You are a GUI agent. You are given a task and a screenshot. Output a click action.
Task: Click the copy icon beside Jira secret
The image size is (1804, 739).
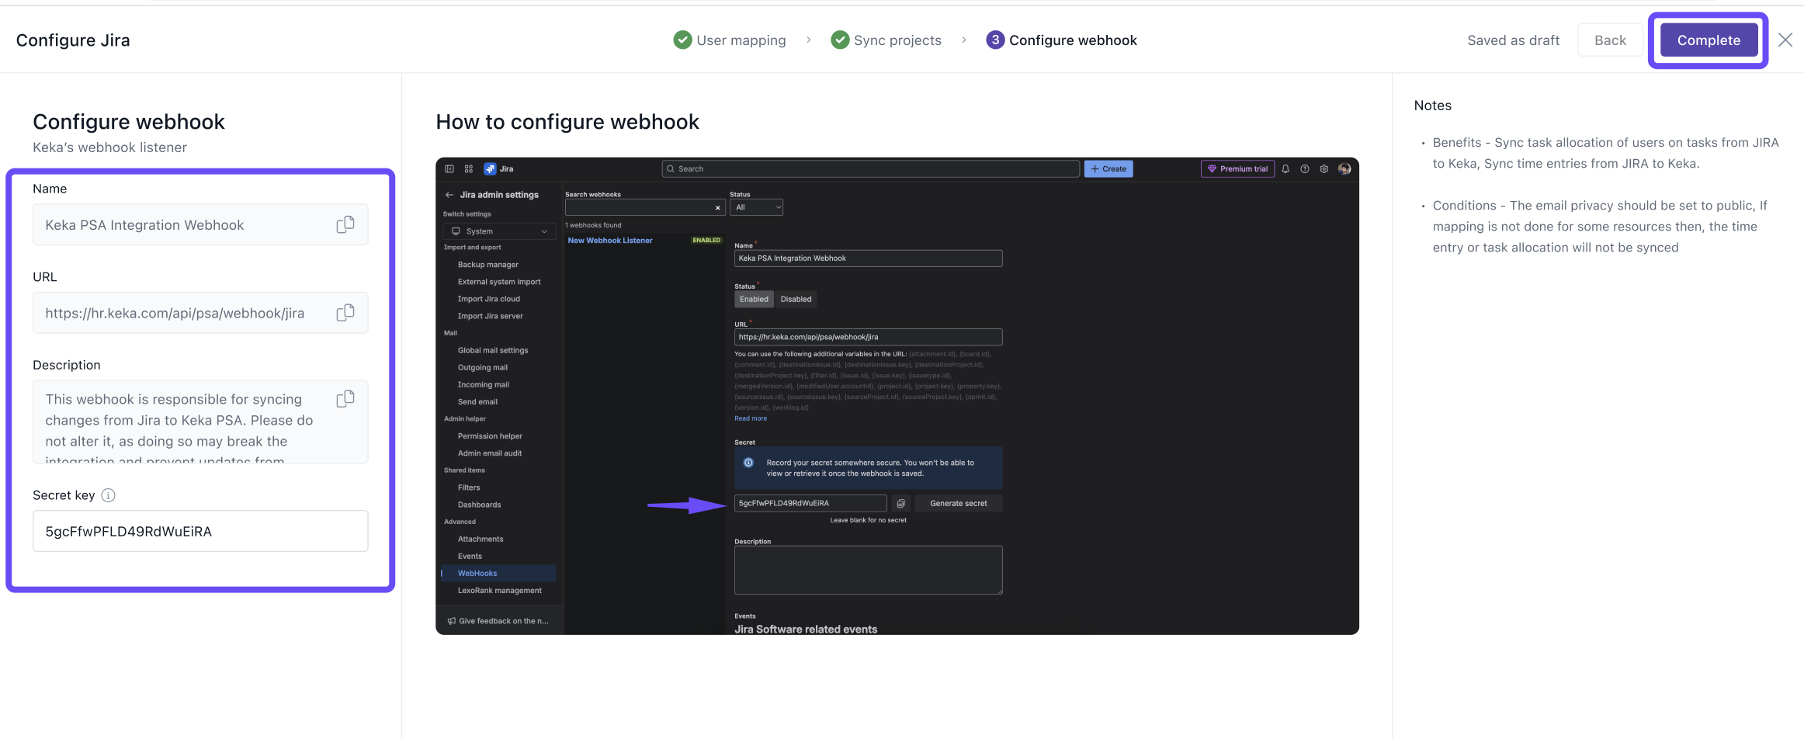tap(900, 504)
